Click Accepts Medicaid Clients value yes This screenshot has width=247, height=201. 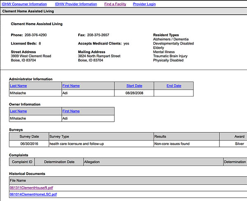pos(126,44)
